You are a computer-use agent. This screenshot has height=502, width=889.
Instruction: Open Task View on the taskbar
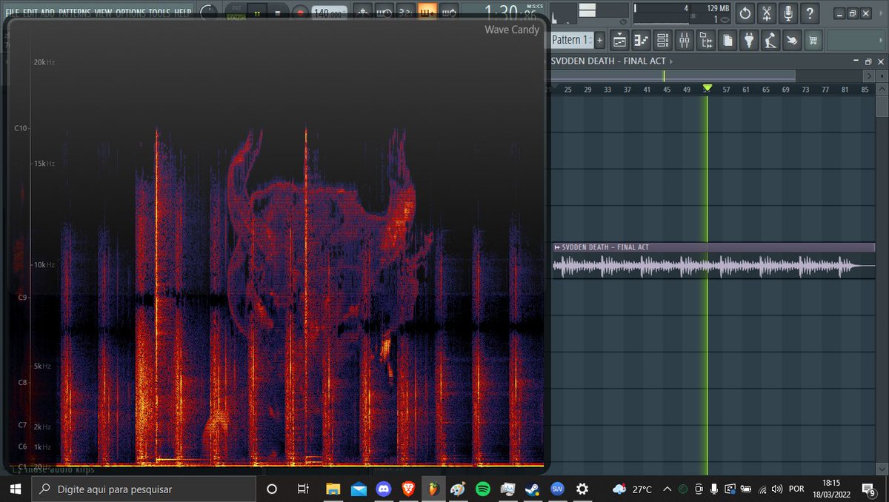(x=302, y=489)
